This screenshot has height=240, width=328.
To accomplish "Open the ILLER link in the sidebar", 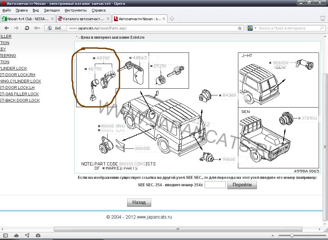I will tap(6, 36).
